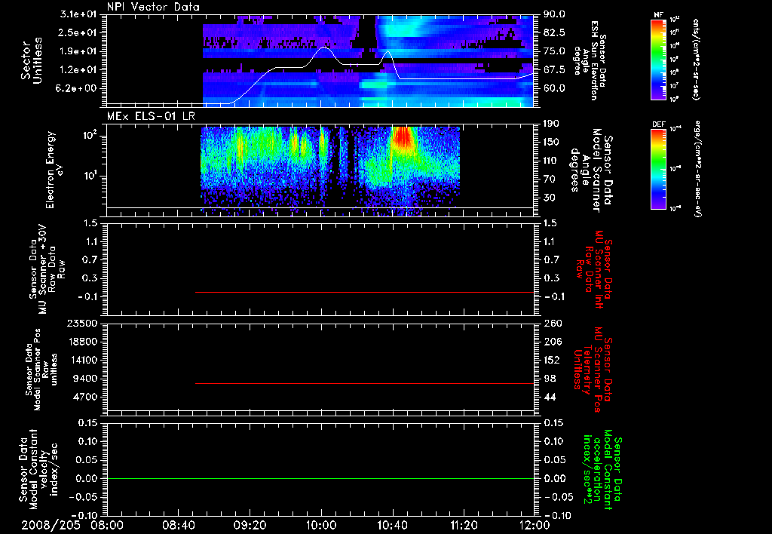Click the '82.5' sun elevation tick label

pos(554,32)
